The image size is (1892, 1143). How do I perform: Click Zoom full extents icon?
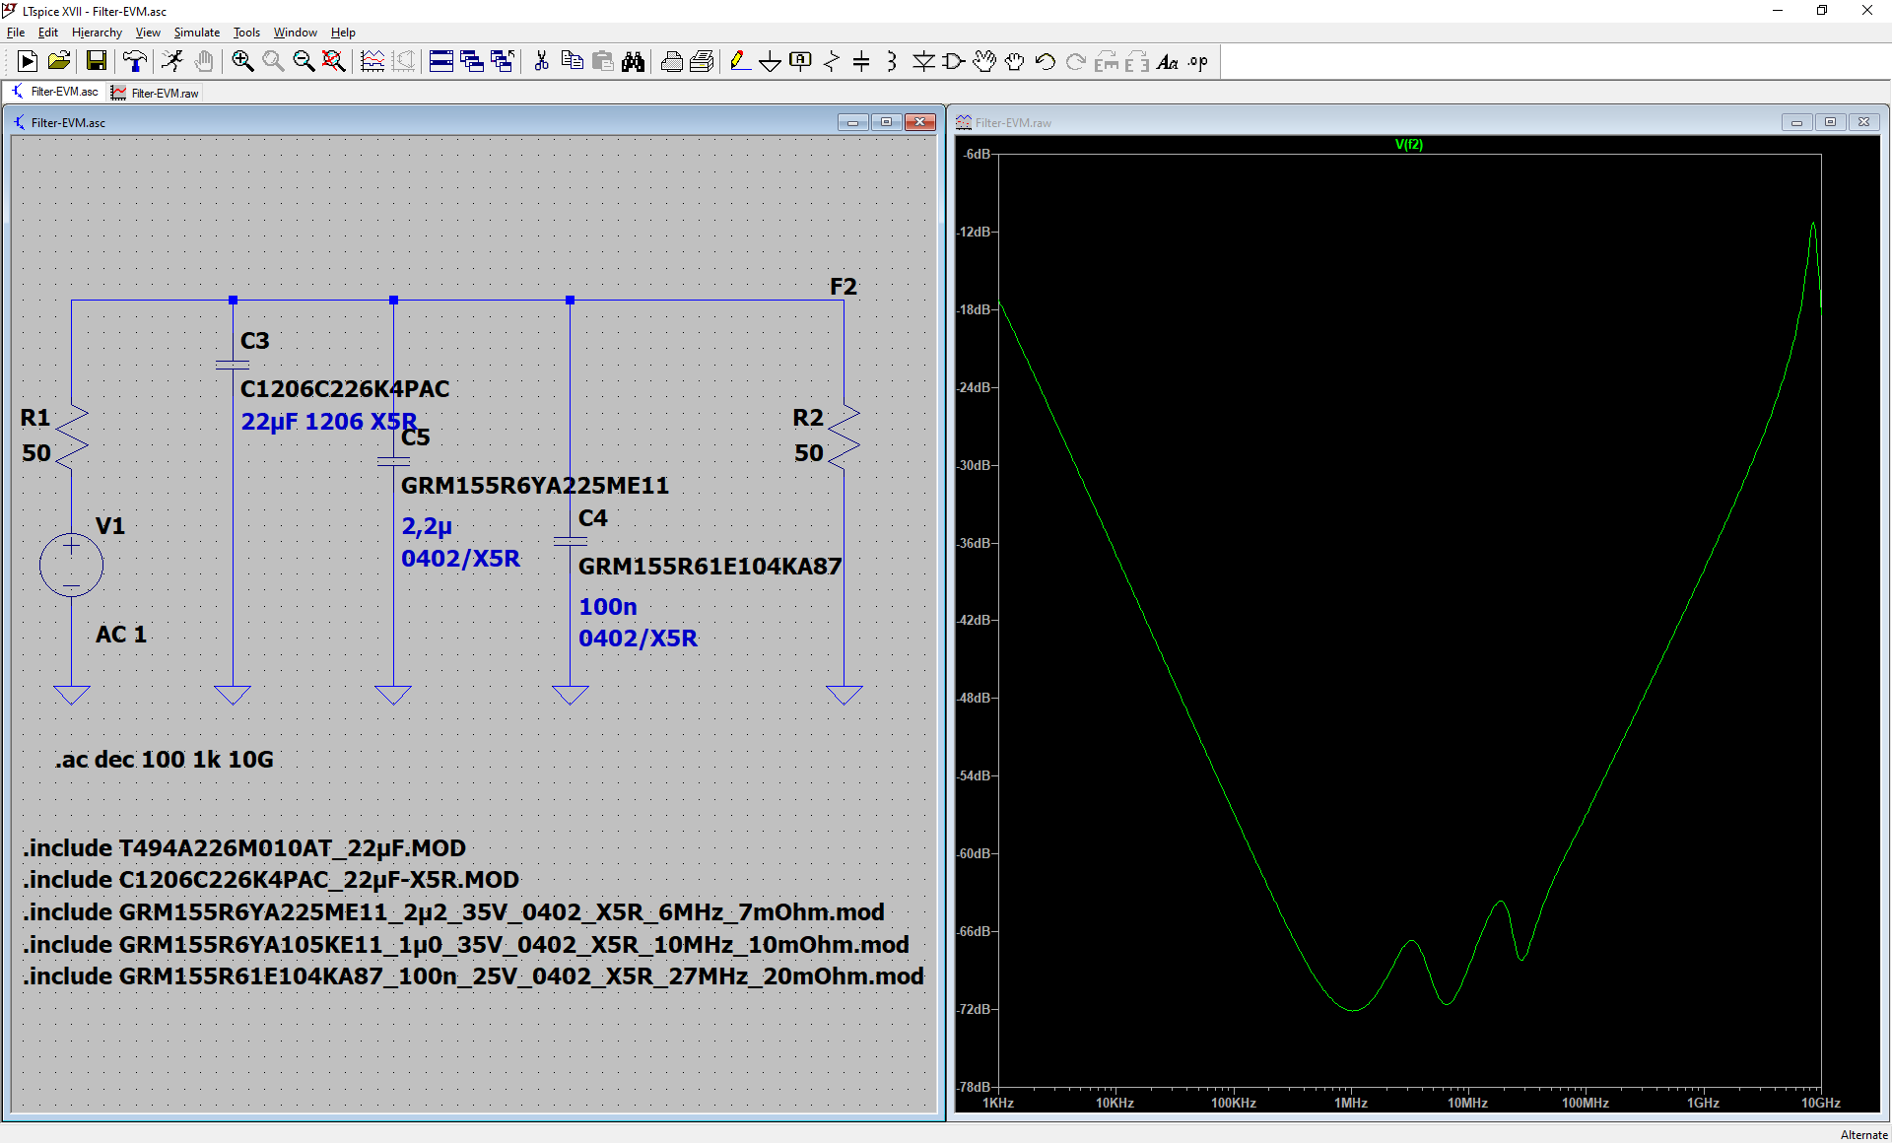point(334,62)
